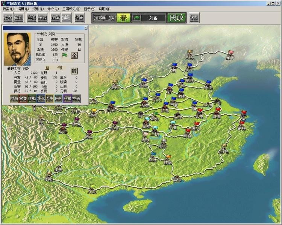This screenshot has height=225, width=282.
Task: Select the 南海 city on the map
Action: [177, 179]
